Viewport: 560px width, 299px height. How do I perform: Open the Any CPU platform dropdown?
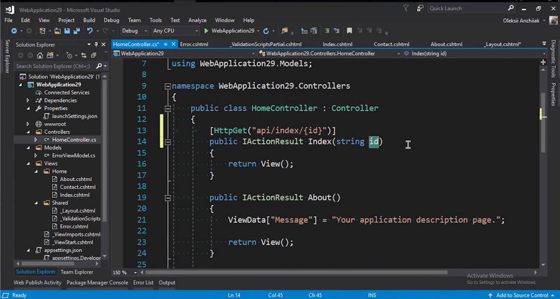(175, 31)
